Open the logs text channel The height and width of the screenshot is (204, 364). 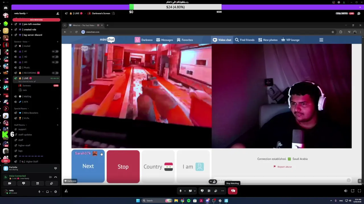click(x=36, y=151)
